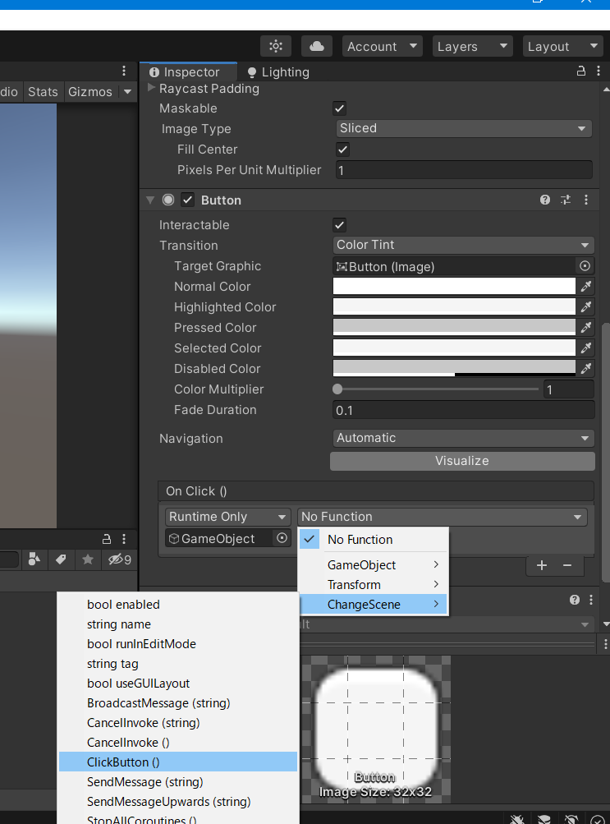Collapse the Button component foldout arrow

point(151,200)
